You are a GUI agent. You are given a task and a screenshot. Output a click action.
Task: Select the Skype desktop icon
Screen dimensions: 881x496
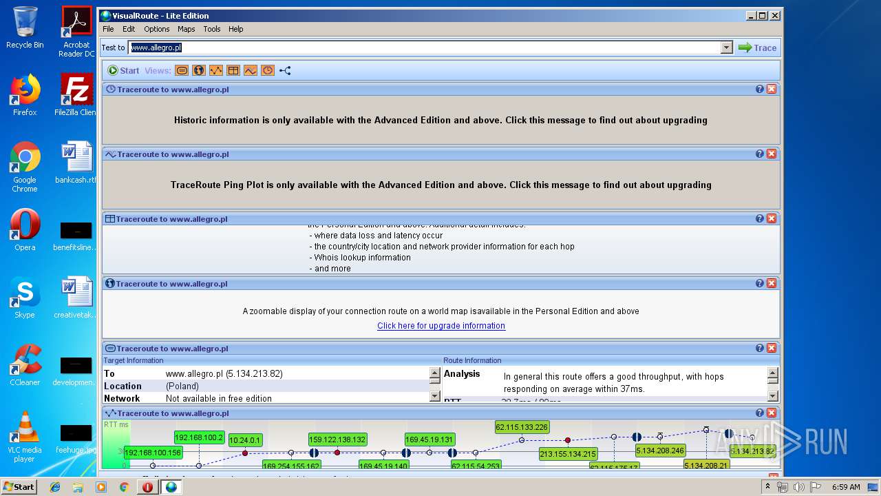[25, 298]
